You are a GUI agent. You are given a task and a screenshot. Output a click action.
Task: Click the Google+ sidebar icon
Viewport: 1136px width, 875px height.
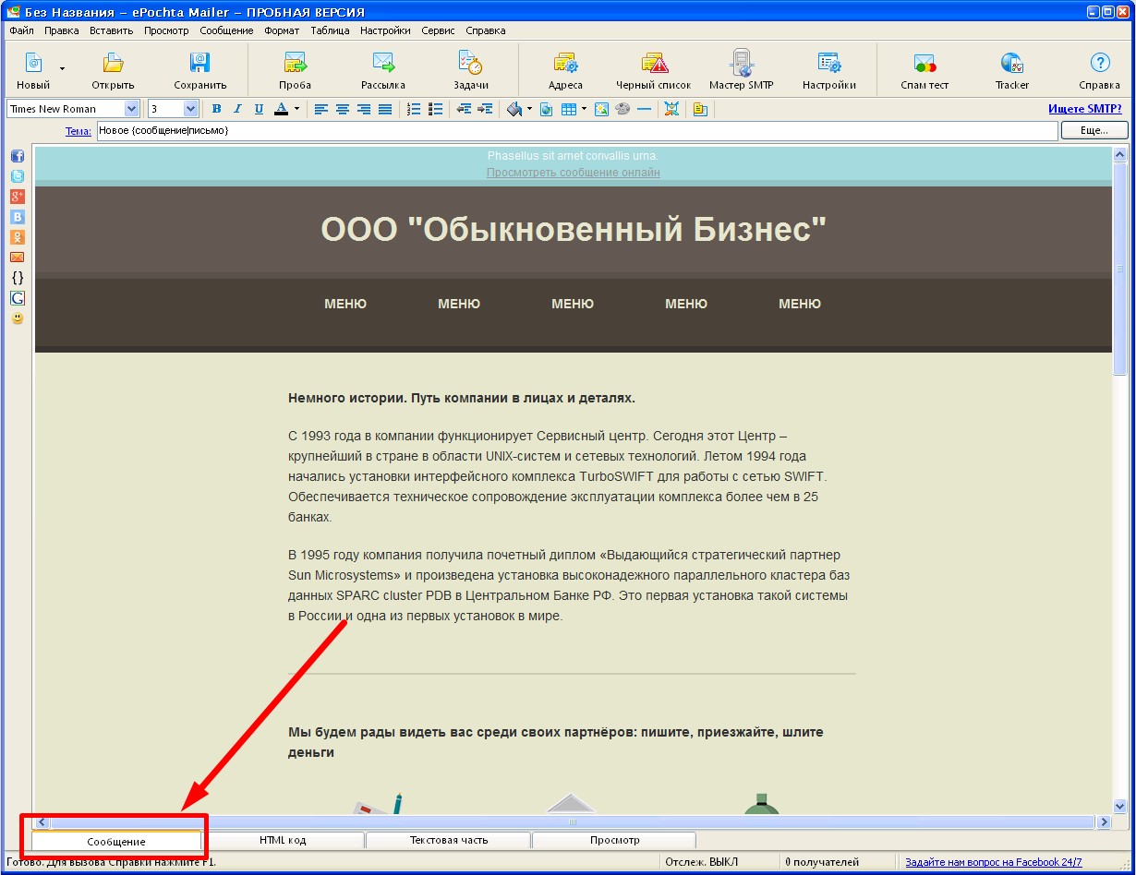[18, 197]
